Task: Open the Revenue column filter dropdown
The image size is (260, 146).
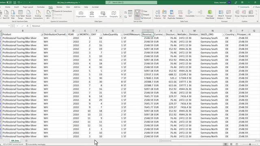Action: click(x=152, y=34)
